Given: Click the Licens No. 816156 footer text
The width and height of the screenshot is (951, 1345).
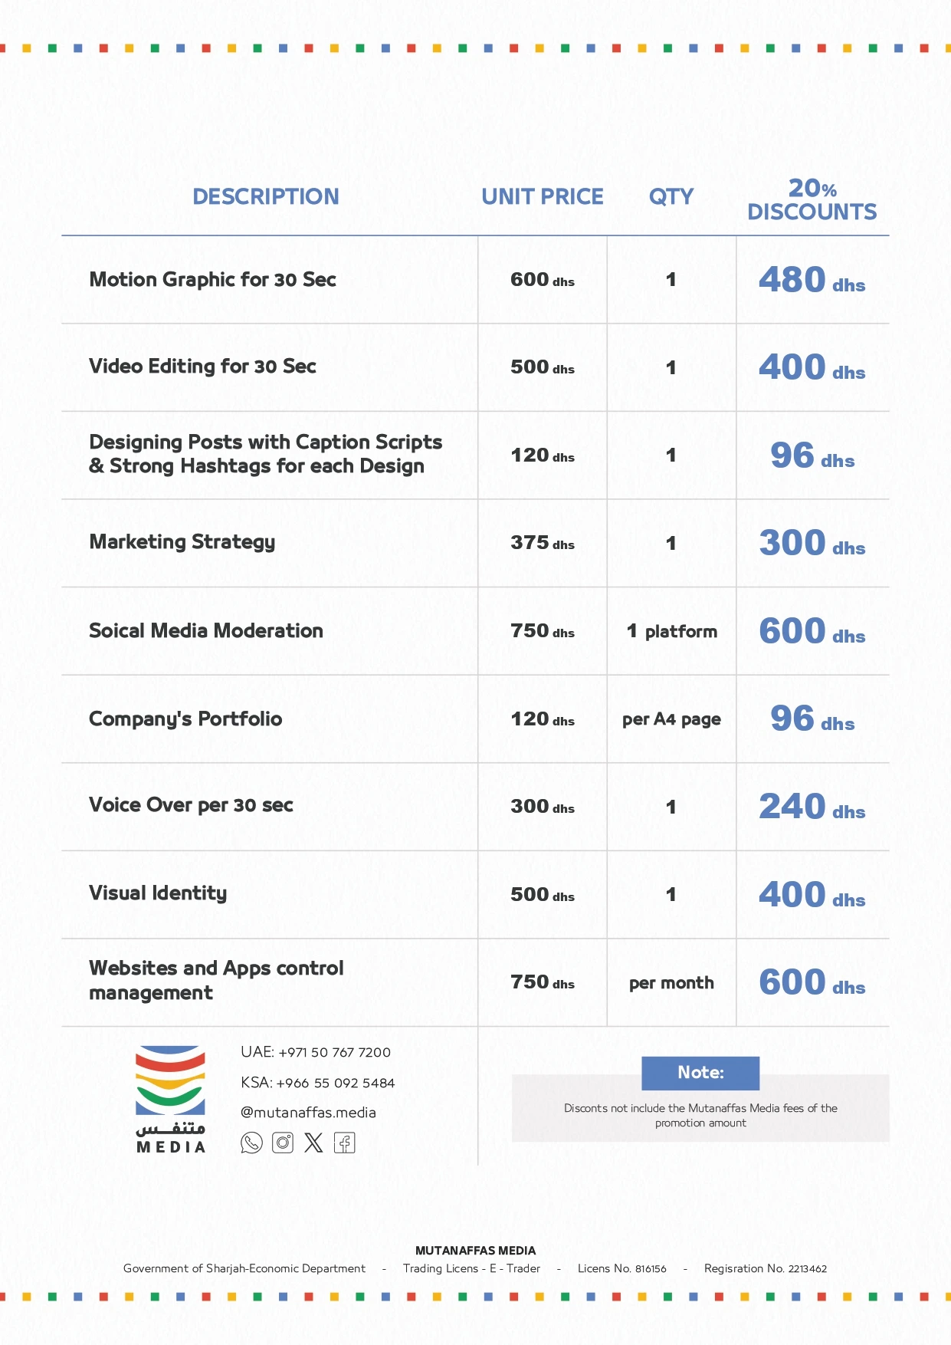Looking at the screenshot, I should (621, 1268).
